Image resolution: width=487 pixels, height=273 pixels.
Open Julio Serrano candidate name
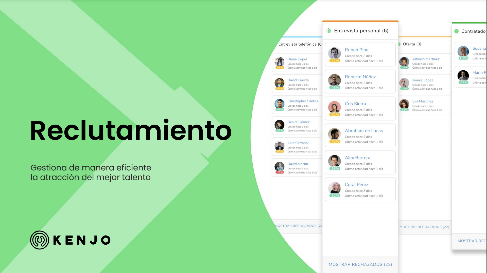[x=298, y=143]
